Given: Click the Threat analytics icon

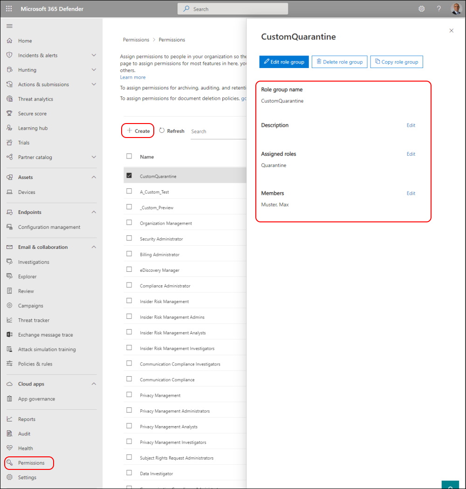Looking at the screenshot, I should coord(10,99).
